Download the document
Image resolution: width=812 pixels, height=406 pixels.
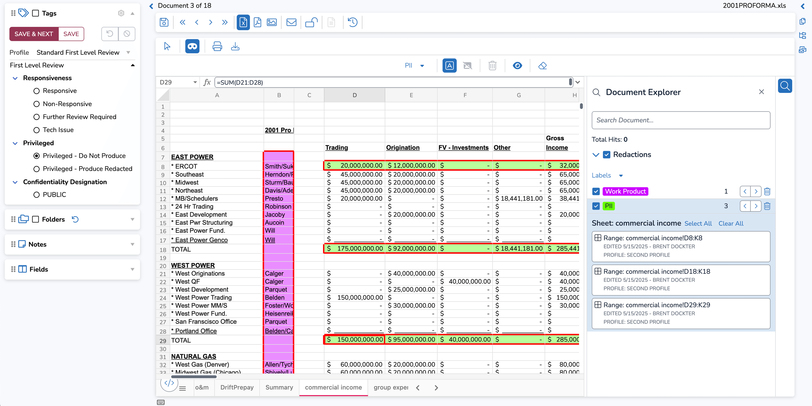235,46
